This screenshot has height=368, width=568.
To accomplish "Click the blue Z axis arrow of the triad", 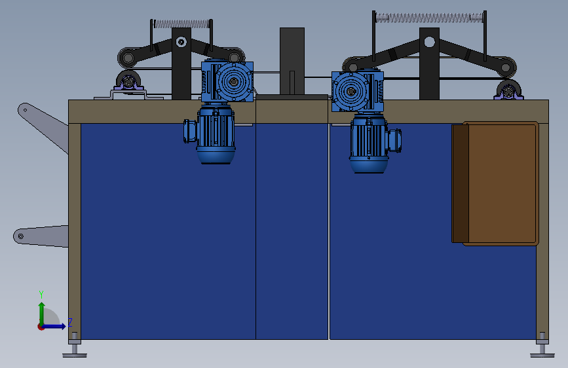I will click(54, 326).
